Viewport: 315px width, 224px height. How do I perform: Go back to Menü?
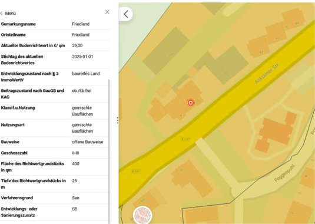8,14
